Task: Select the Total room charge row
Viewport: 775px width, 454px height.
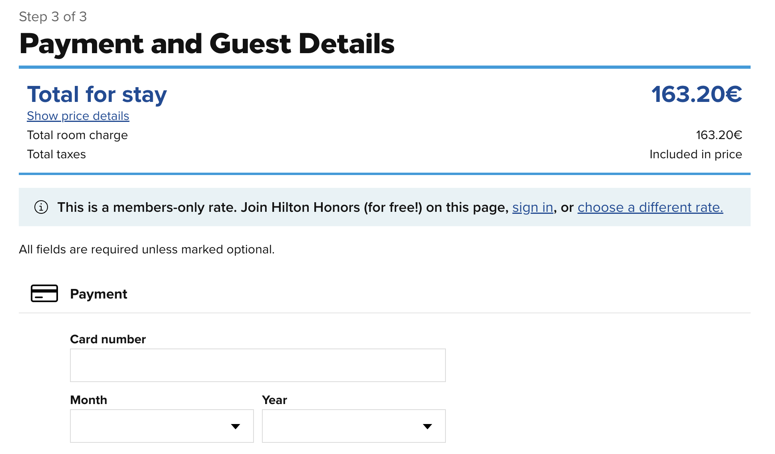Action: 78,135
